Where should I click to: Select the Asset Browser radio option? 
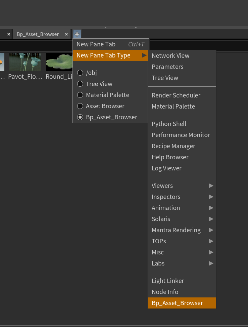click(80, 106)
